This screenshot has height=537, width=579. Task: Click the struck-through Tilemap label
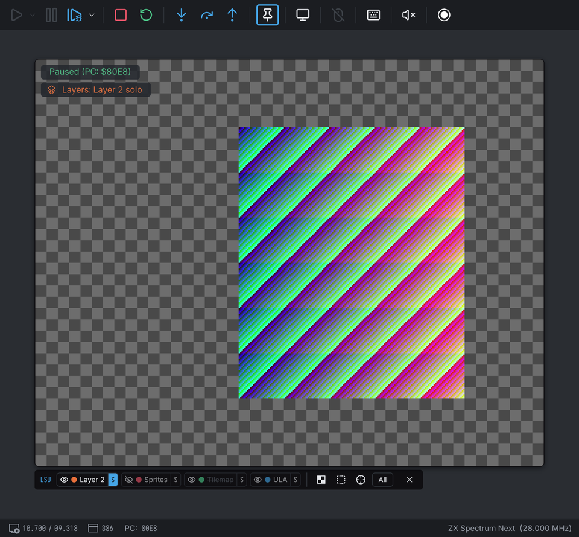220,480
